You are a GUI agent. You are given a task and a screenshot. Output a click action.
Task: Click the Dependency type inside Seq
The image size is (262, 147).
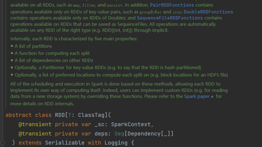point(143,134)
